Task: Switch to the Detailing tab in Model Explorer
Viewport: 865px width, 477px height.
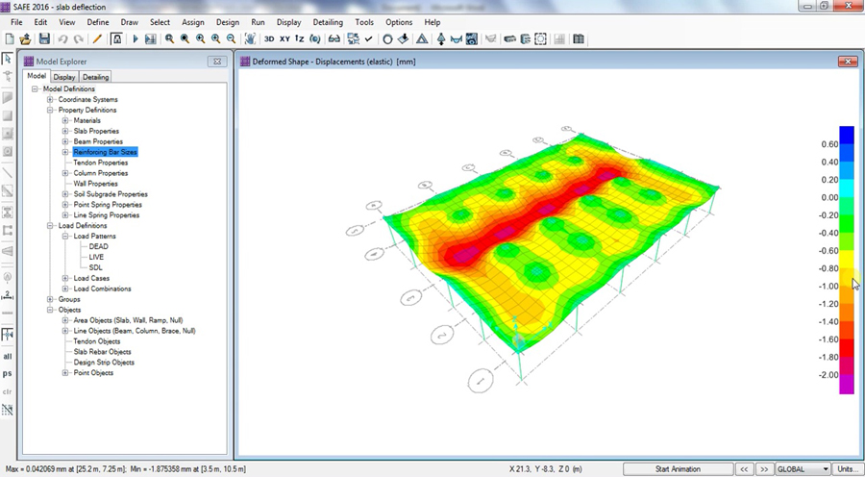Action: tap(95, 77)
